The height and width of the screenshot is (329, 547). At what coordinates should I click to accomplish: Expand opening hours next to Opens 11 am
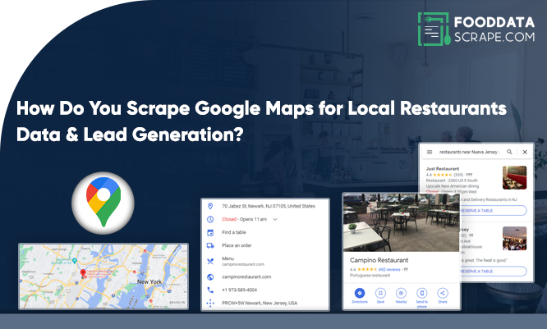275,220
